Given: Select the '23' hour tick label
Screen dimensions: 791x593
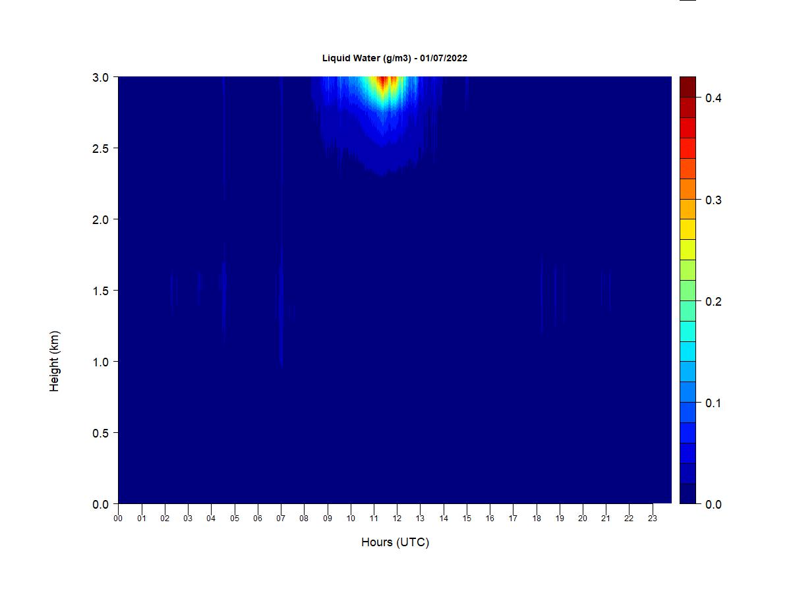Looking at the screenshot, I should 653,519.
